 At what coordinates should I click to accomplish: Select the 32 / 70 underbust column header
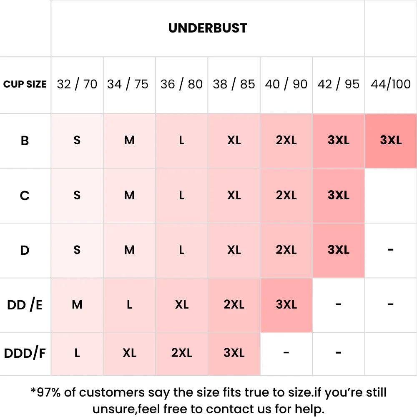(77, 84)
